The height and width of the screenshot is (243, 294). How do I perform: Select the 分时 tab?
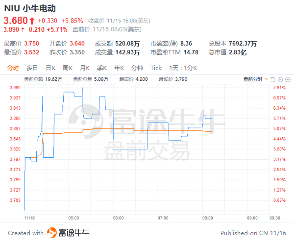[x=13, y=68]
